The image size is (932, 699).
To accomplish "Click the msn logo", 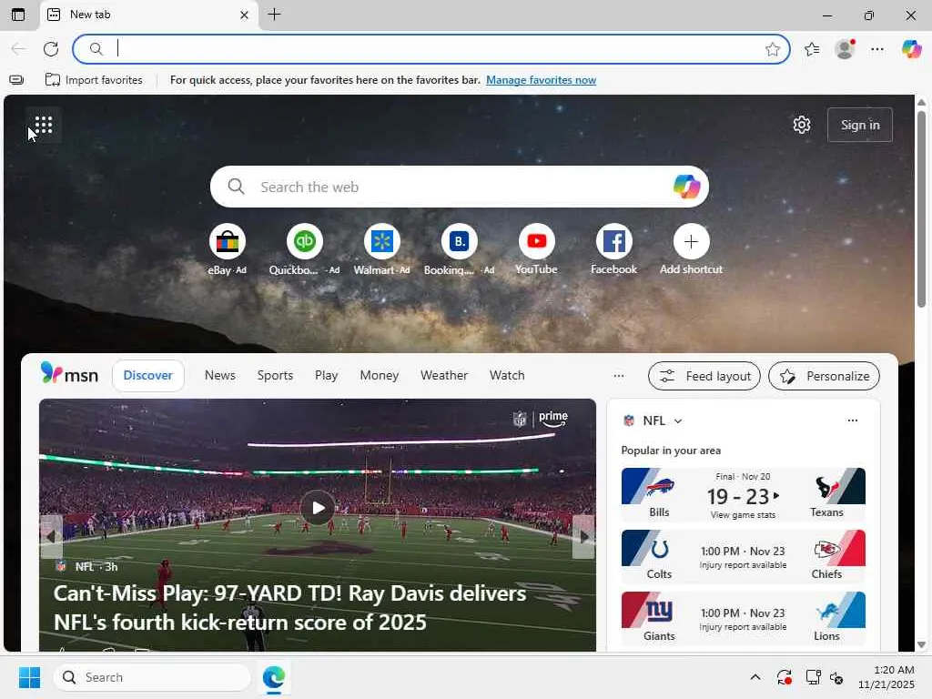I will 69,374.
